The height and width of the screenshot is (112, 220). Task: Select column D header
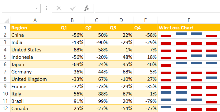[121, 20]
